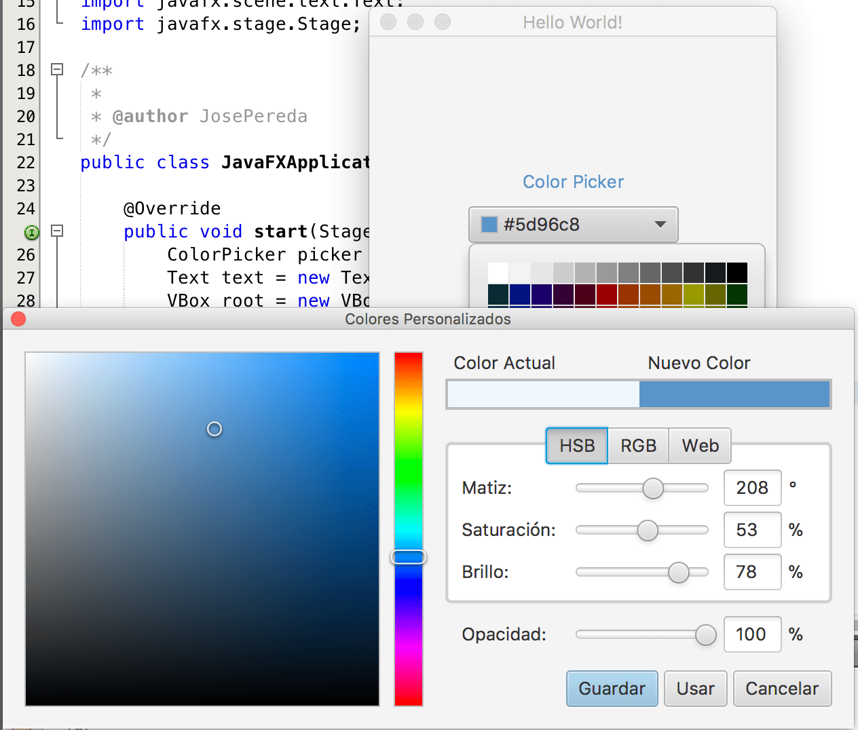Click the Usar button
The image size is (858, 730).
pos(695,689)
